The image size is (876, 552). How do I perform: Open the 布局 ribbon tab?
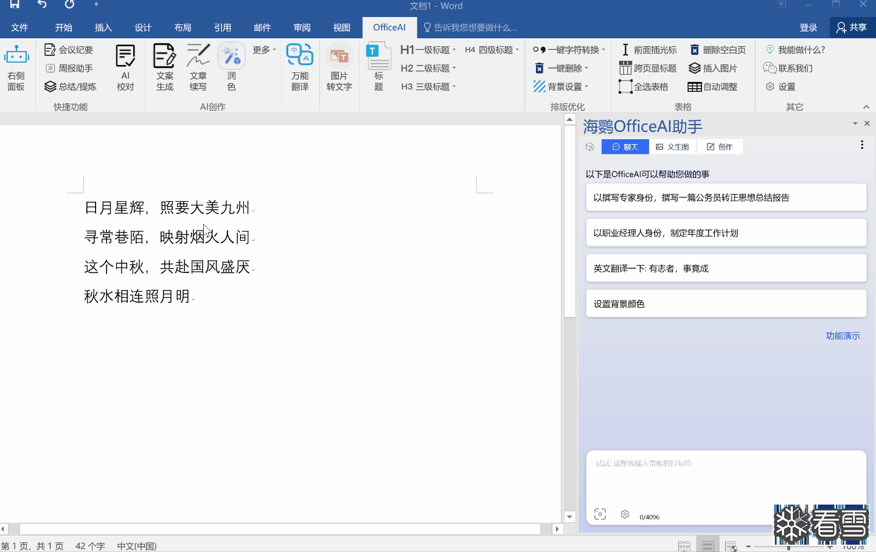tap(182, 27)
